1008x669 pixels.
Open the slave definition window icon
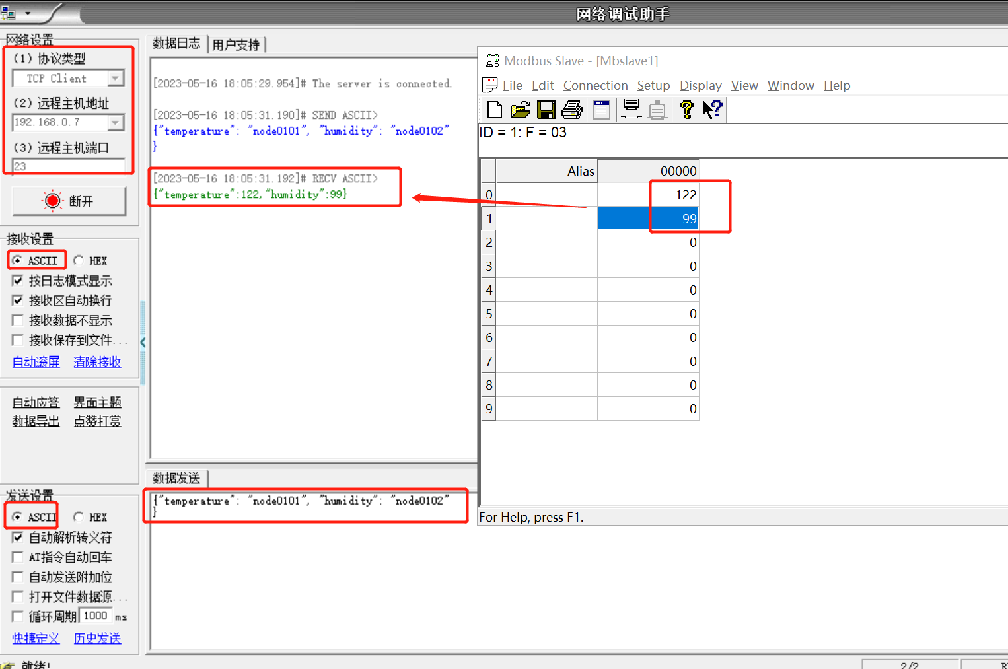[602, 110]
